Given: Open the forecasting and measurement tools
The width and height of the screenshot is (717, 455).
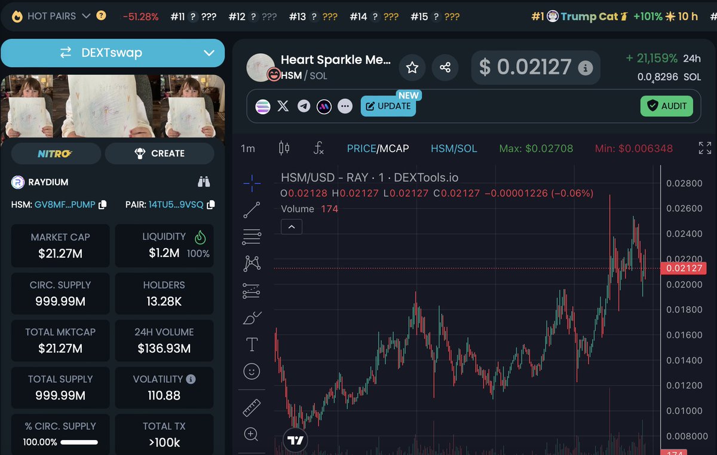Looking at the screenshot, I should (252, 291).
